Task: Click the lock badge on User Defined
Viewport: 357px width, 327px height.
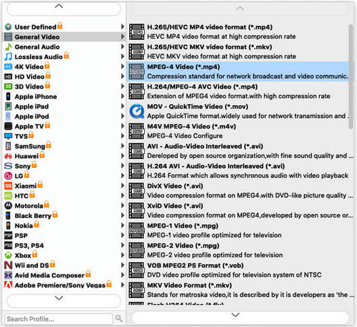Action: [60, 25]
